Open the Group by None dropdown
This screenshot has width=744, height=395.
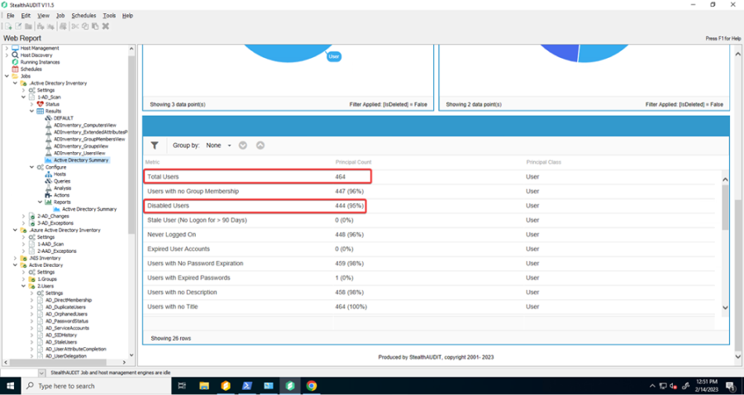pyautogui.click(x=218, y=145)
